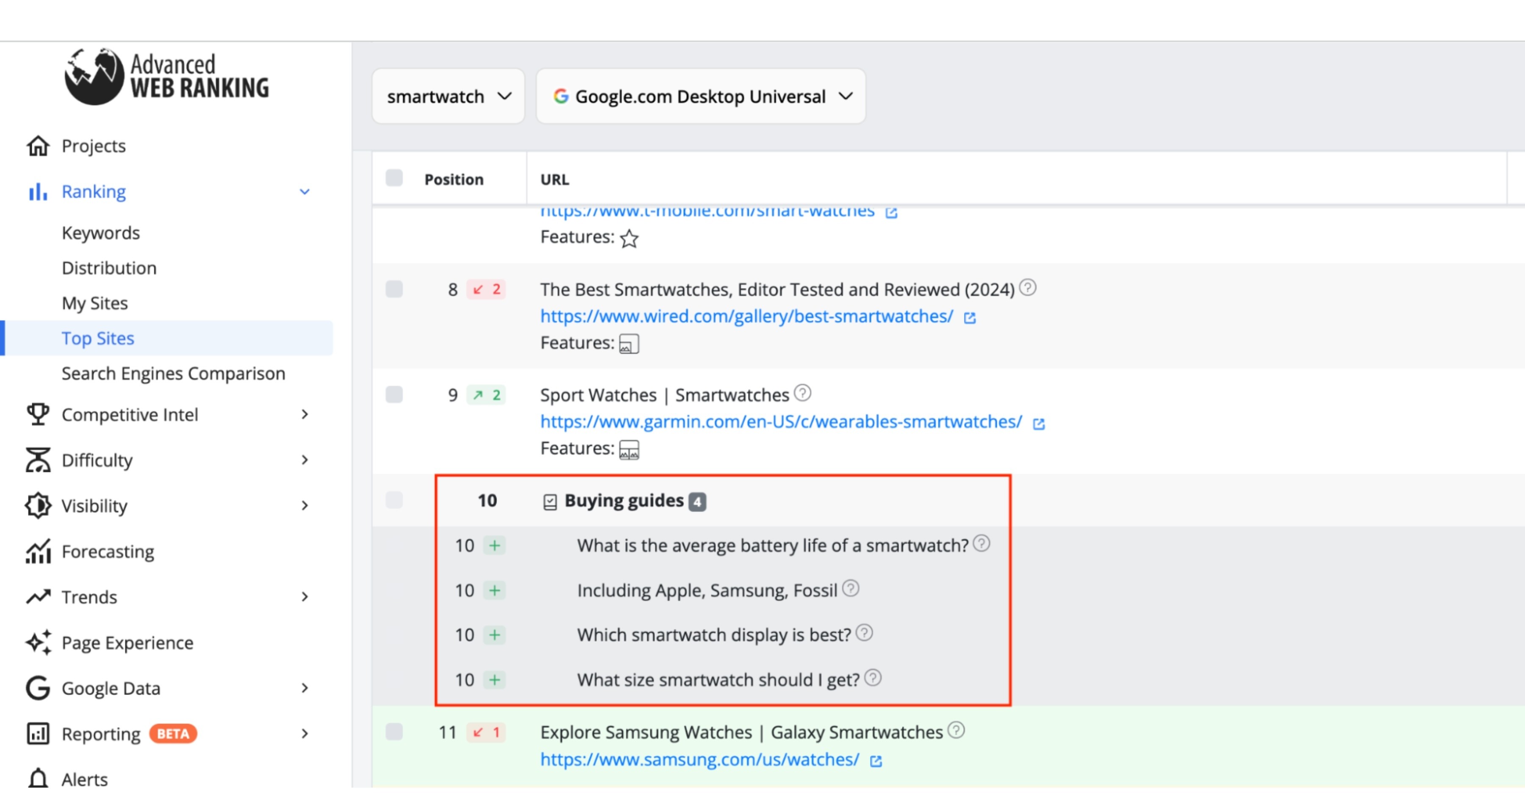
Task: Collapse the Ranking section in sidebar
Action: tap(305, 191)
